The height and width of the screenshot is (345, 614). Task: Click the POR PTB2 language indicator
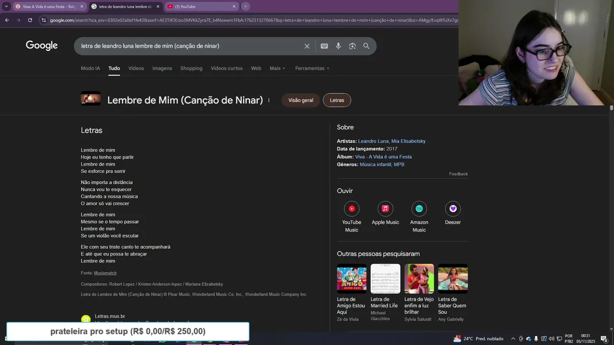(568, 339)
